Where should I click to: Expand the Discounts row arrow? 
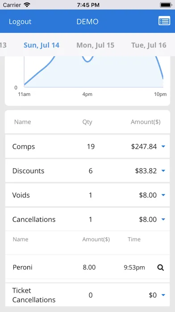click(163, 171)
